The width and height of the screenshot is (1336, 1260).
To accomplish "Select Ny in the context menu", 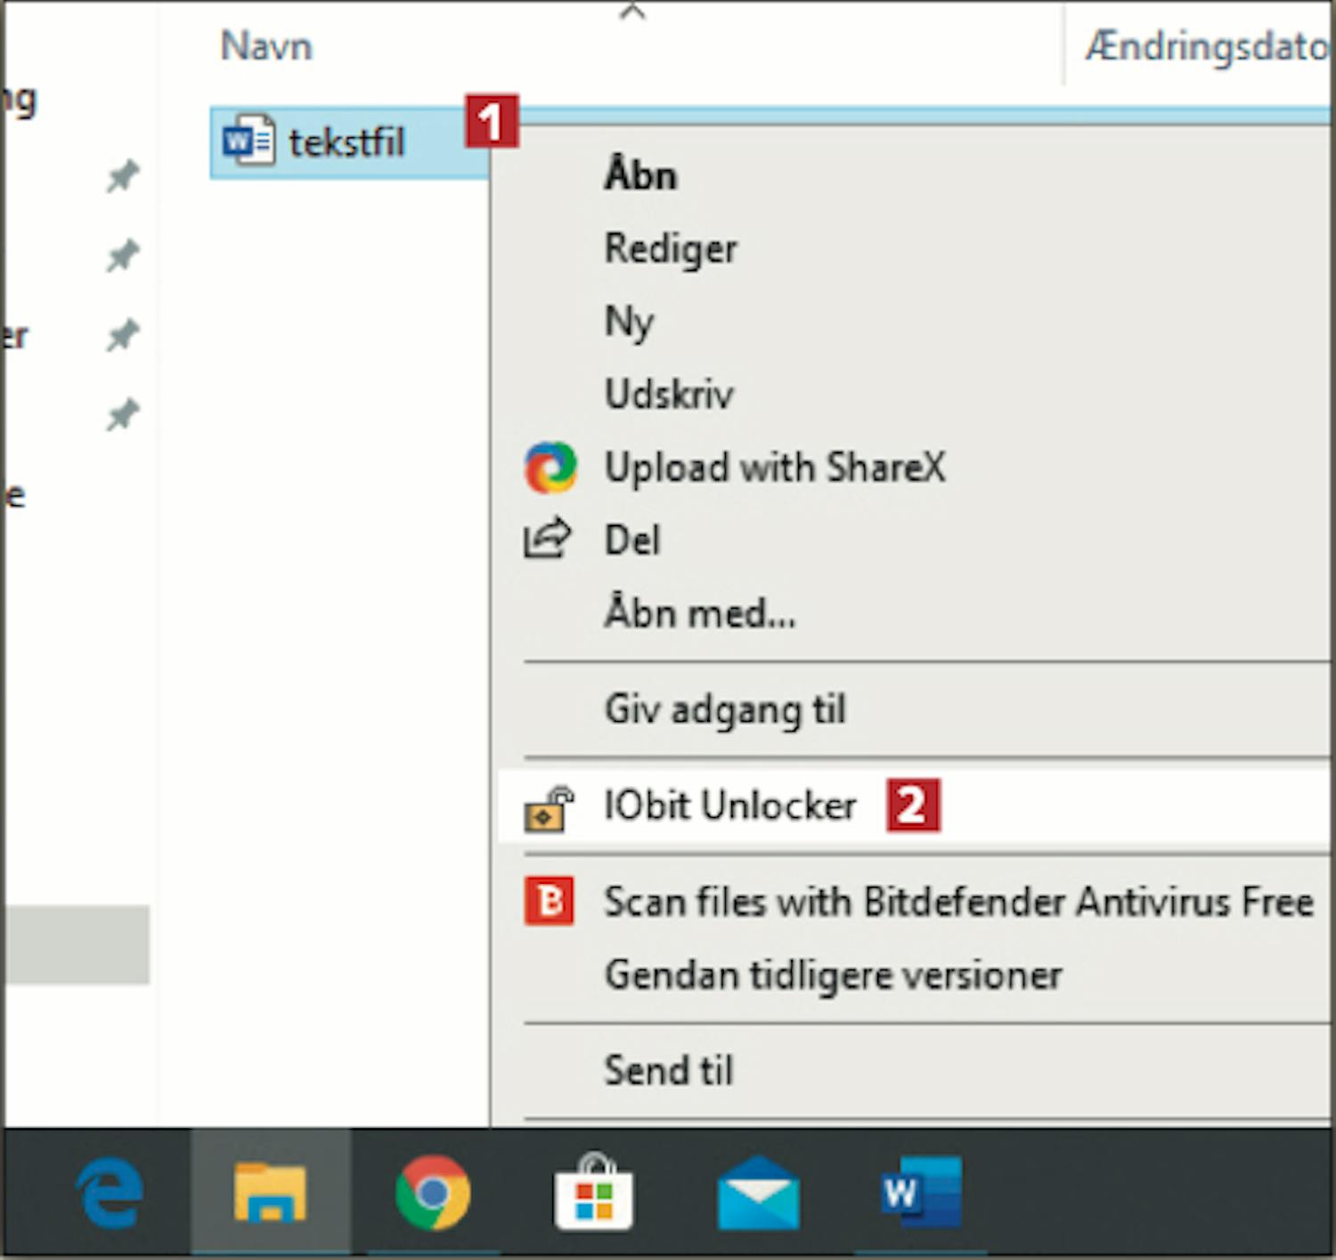I will (629, 321).
